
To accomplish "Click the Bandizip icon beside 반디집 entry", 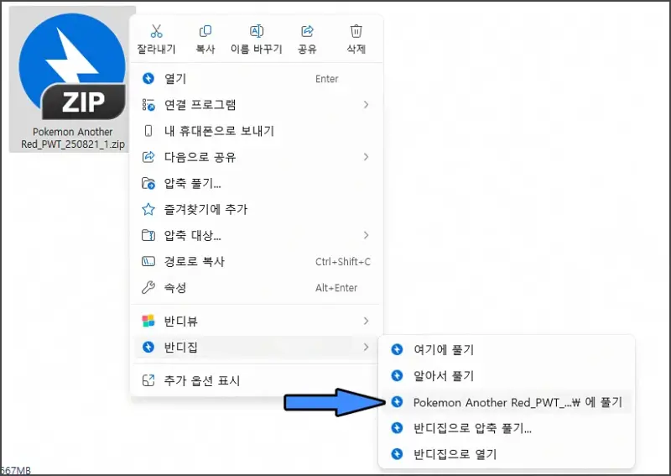I will (x=148, y=347).
